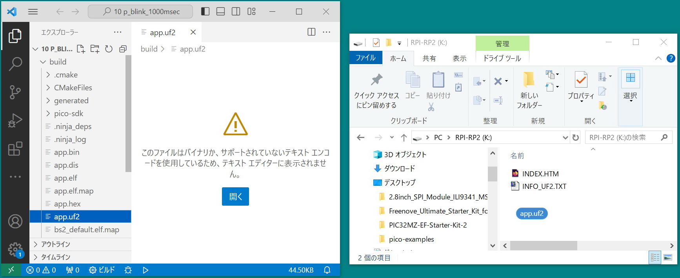Click New File icon in explorer header
The width and height of the screenshot is (680, 278).
(x=81, y=49)
